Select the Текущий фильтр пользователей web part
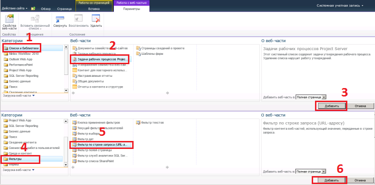The width and height of the screenshot is (375, 185). (97, 128)
